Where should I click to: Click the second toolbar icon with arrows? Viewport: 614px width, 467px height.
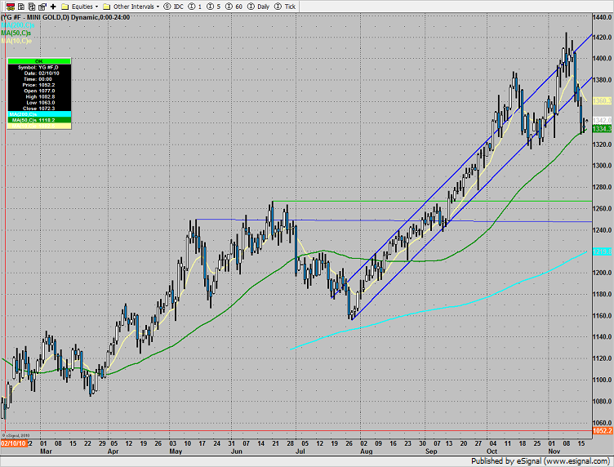(21, 7)
